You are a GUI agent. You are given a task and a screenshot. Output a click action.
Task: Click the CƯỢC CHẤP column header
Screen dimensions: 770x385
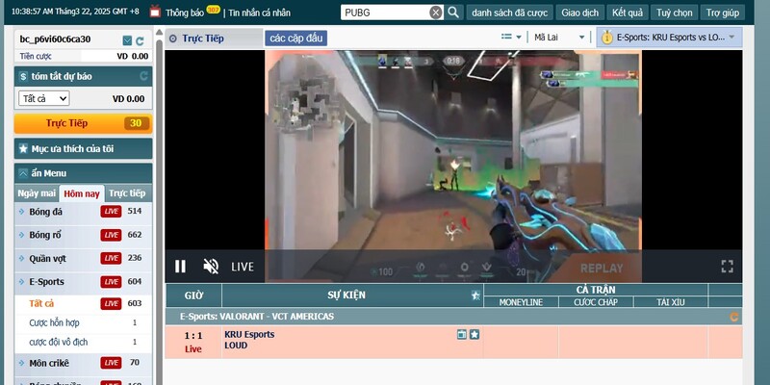pos(596,302)
